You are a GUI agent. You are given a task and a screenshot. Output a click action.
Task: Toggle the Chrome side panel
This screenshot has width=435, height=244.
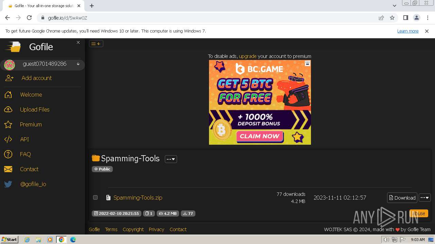pos(405,18)
